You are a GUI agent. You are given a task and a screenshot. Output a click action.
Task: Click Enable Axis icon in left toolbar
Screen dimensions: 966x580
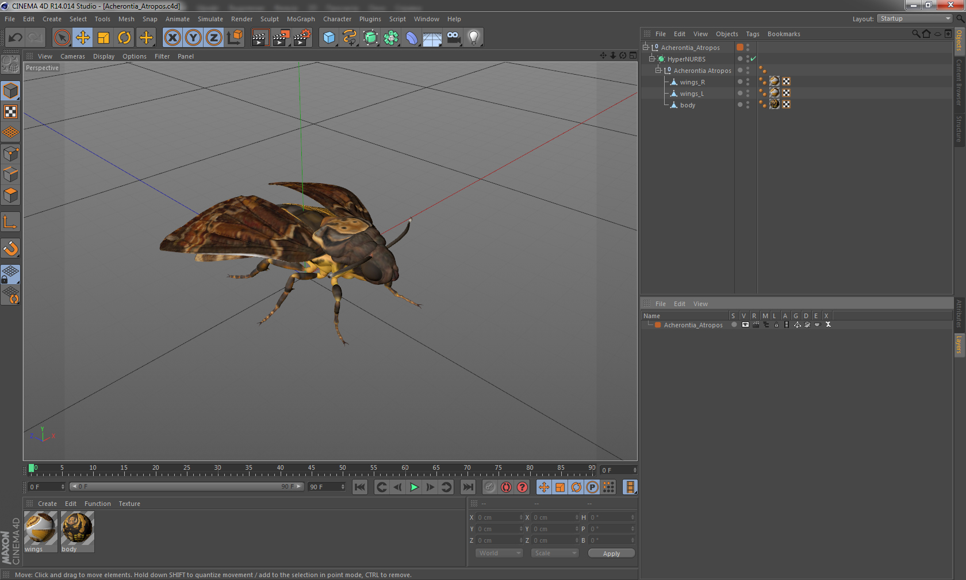(x=10, y=222)
